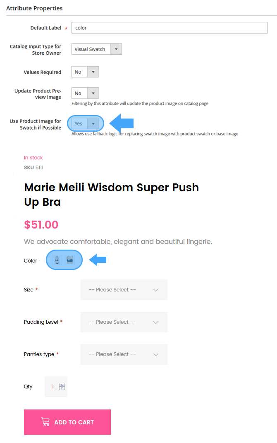Open Use Product Image for Swatch dropdown

point(85,123)
